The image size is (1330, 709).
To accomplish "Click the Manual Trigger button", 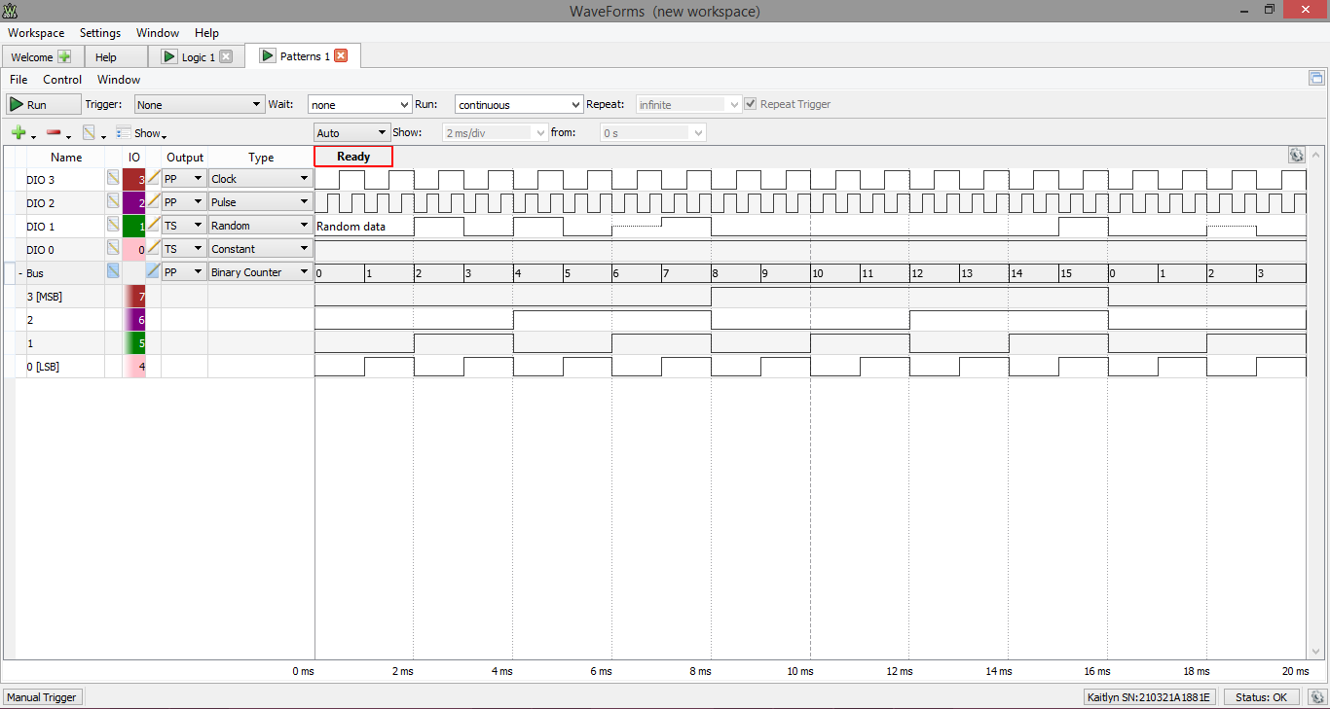I will [42, 697].
